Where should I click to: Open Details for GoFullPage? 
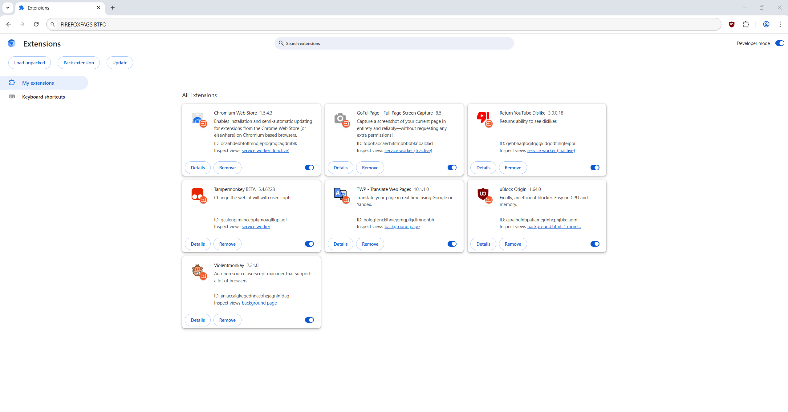(340, 168)
